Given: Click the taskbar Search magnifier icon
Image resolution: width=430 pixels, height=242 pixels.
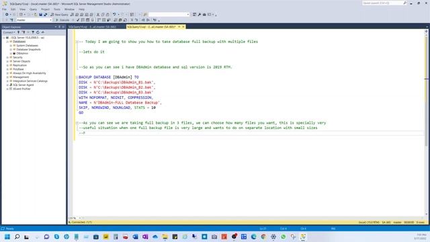Looking at the screenshot, I should click(17, 237).
